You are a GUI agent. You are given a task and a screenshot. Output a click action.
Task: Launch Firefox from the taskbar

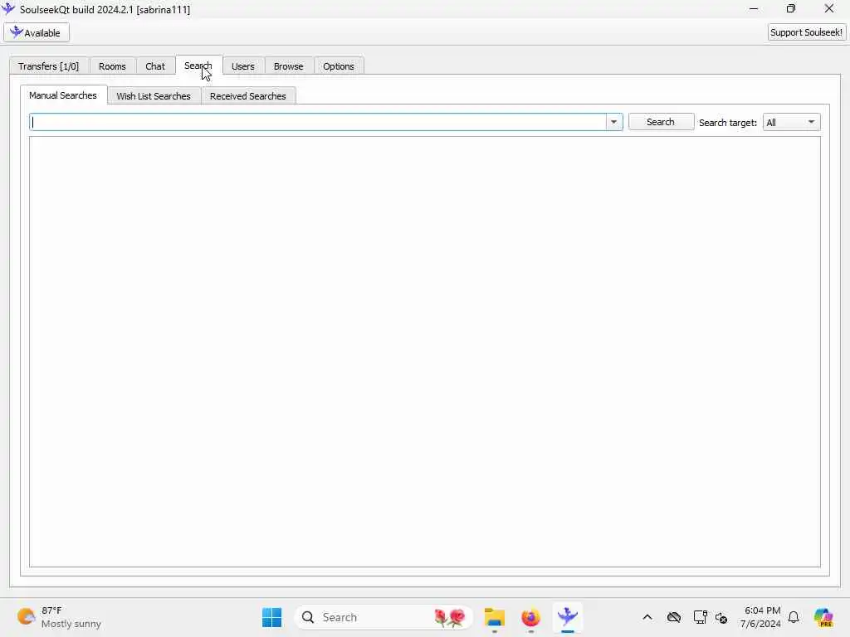point(530,617)
